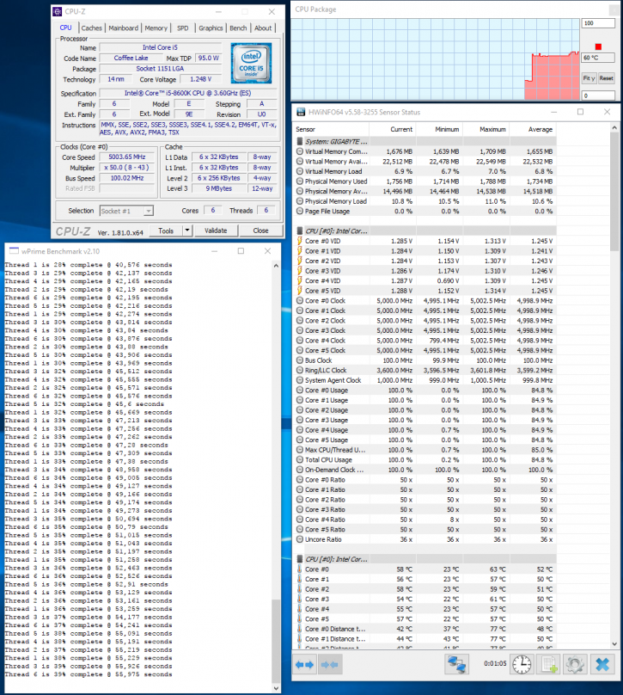
Task: Click the graph minimum value field showing 0
Action: [598, 95]
